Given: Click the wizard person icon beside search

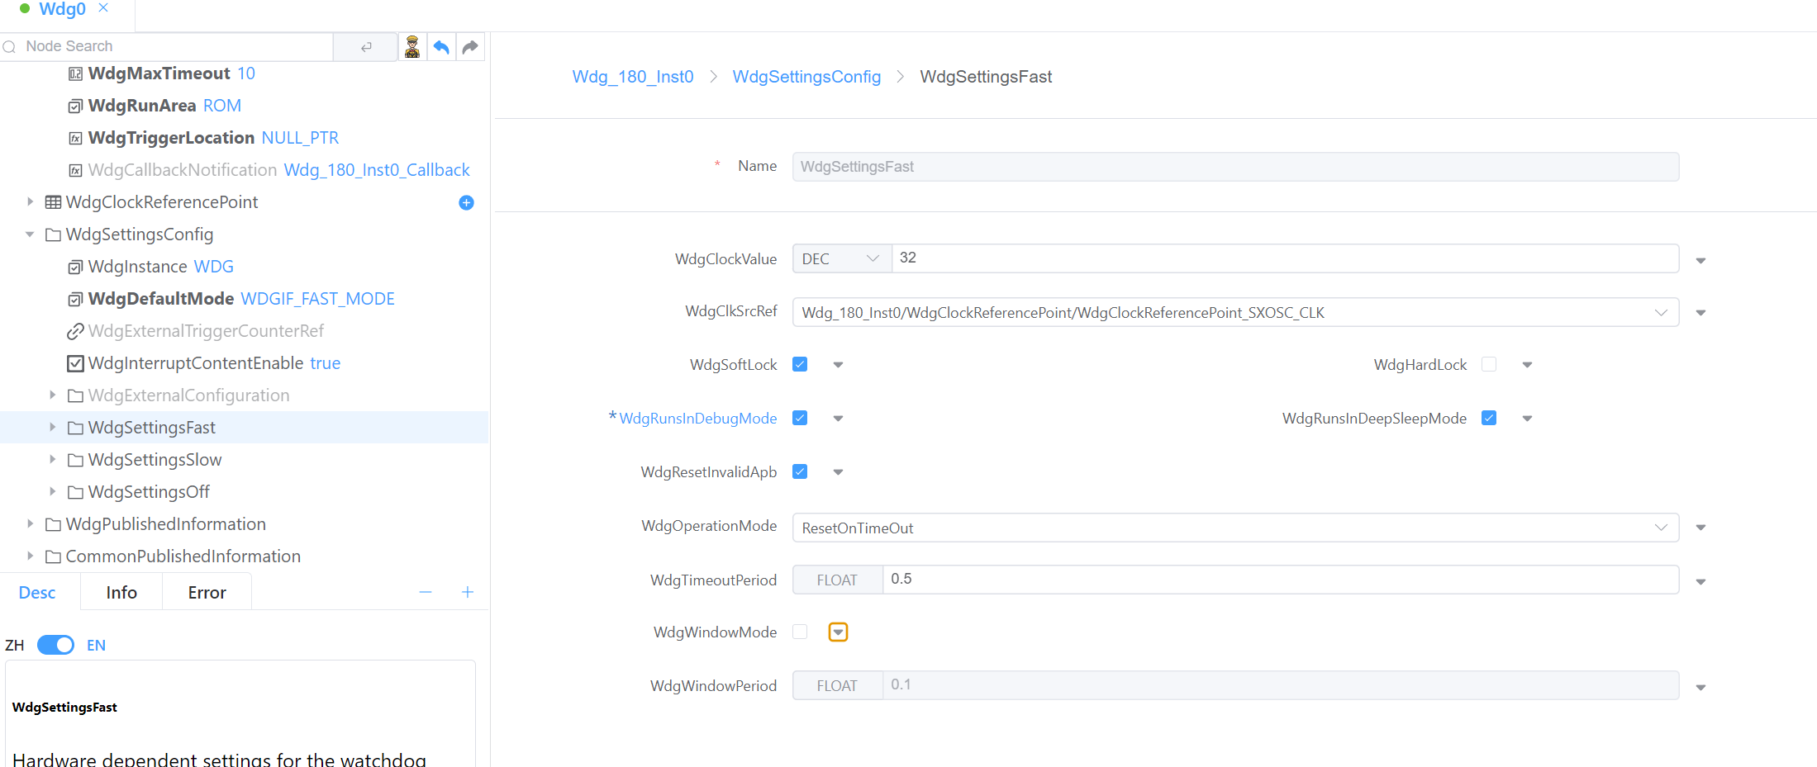Looking at the screenshot, I should pyautogui.click(x=412, y=47).
